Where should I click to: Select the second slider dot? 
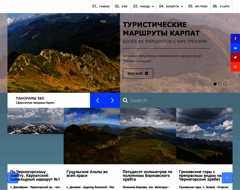pos(220,84)
